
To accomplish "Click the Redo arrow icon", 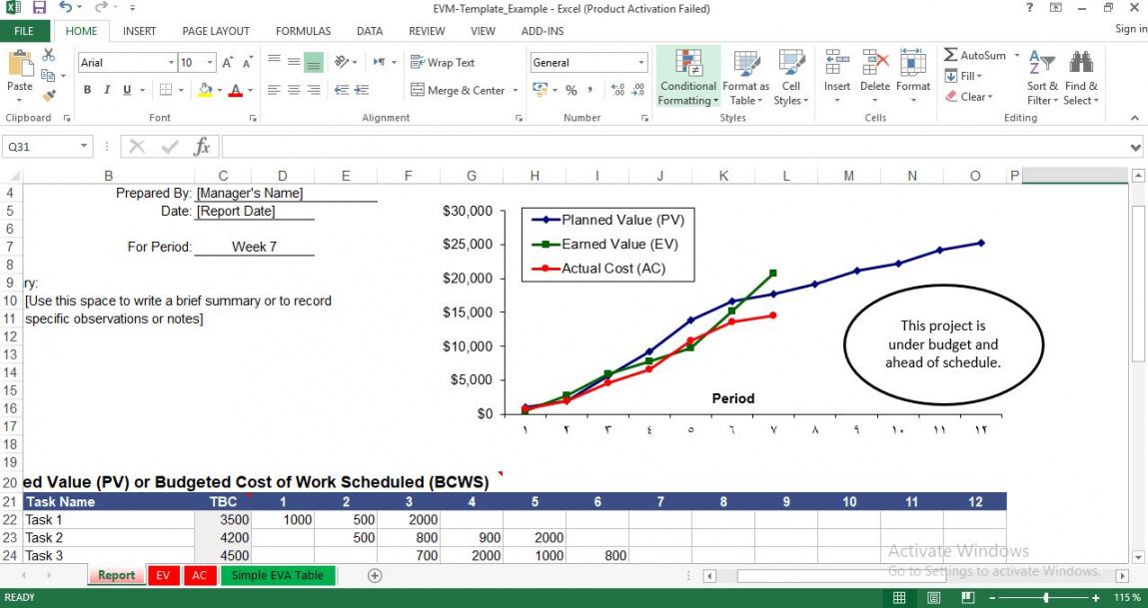I will [101, 8].
